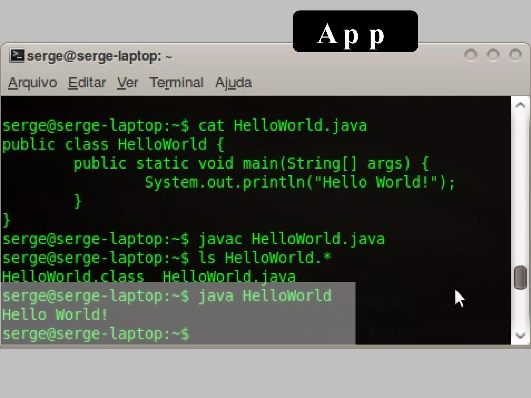
Task: Click the rightmost round window button
Action: 515,55
